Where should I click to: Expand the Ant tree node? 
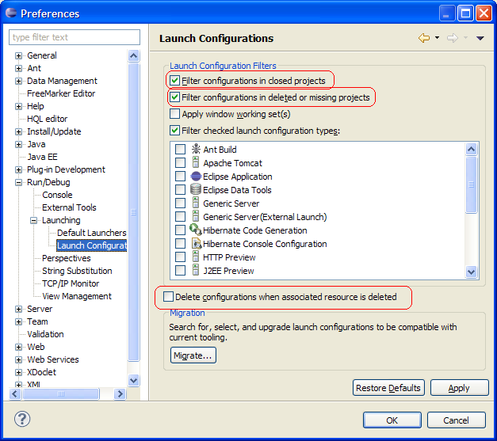[x=18, y=68]
